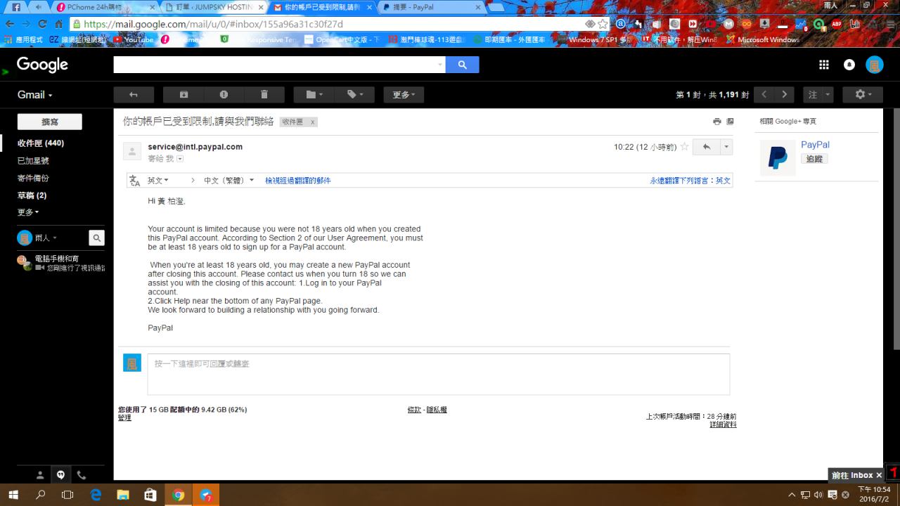Open 詳細資料 account activity details
900x506 pixels.
pos(723,424)
